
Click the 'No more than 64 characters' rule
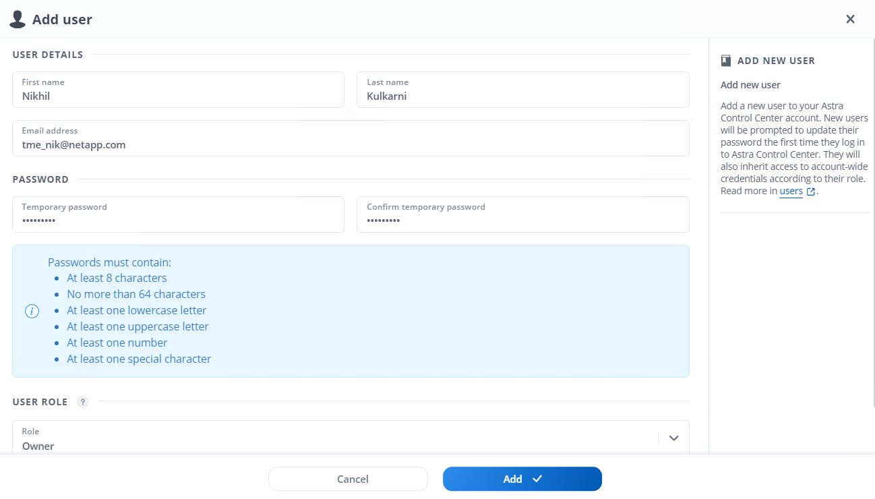point(136,294)
